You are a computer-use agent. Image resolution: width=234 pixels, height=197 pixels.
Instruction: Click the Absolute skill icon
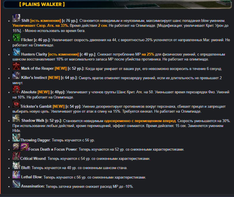[16, 90]
